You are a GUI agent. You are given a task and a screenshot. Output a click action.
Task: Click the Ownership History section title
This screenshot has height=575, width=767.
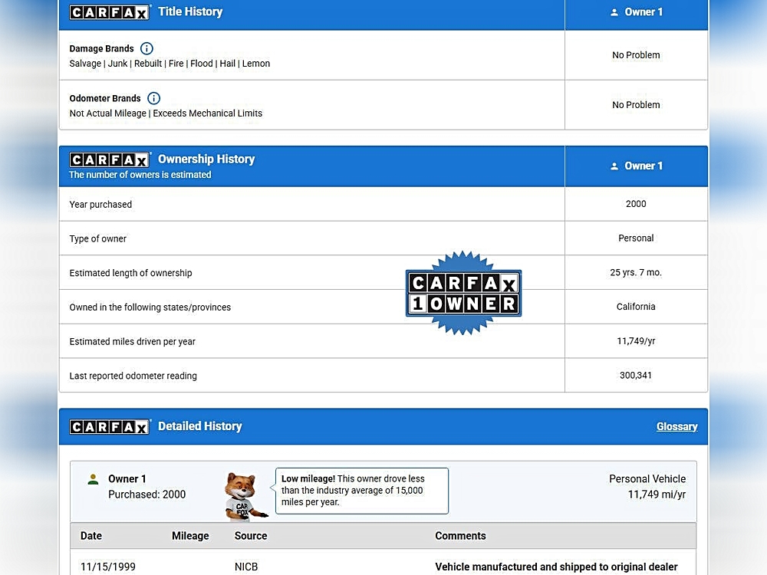point(206,159)
